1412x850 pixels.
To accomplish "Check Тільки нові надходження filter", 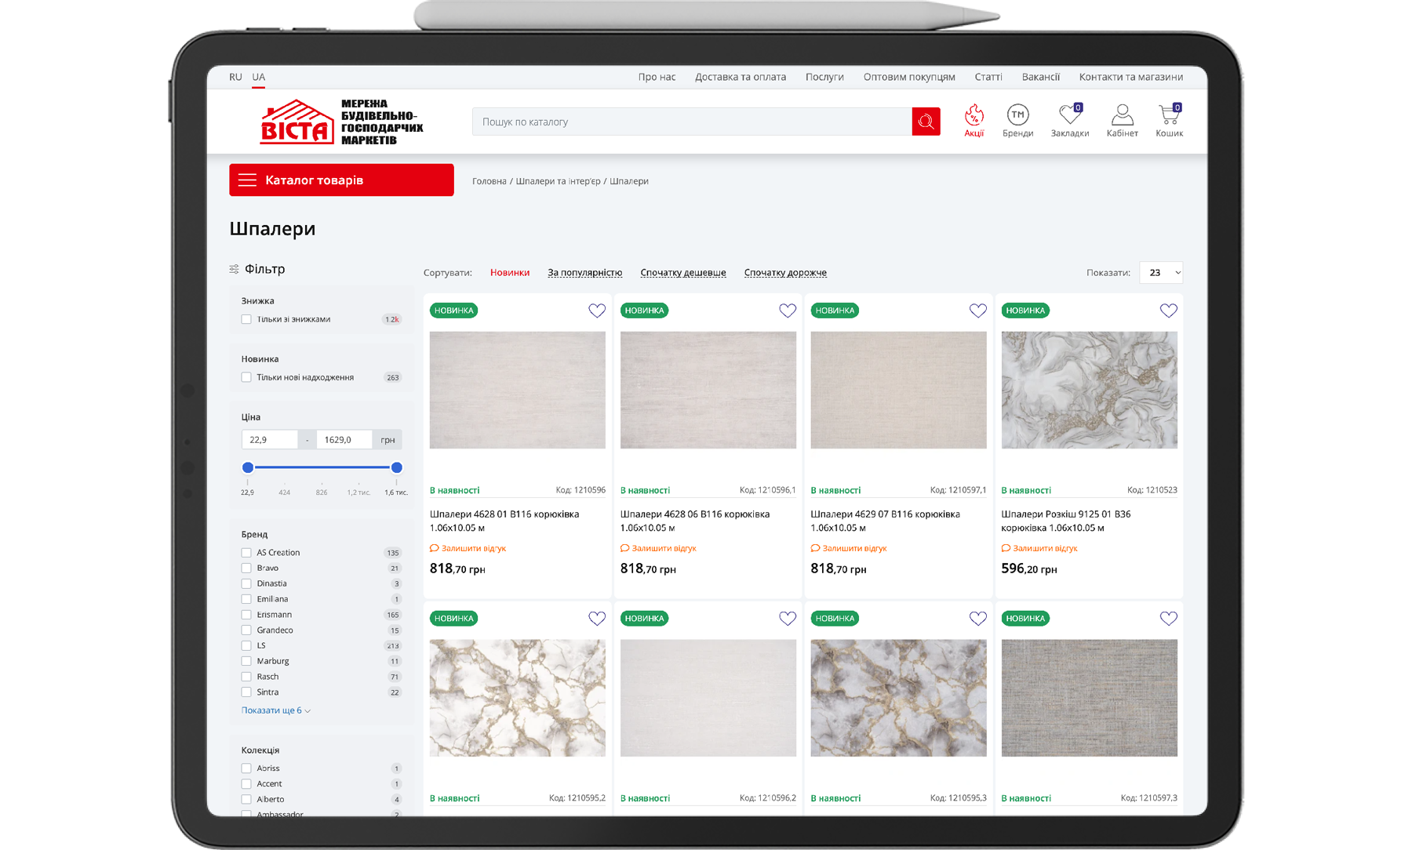I will click(x=246, y=377).
